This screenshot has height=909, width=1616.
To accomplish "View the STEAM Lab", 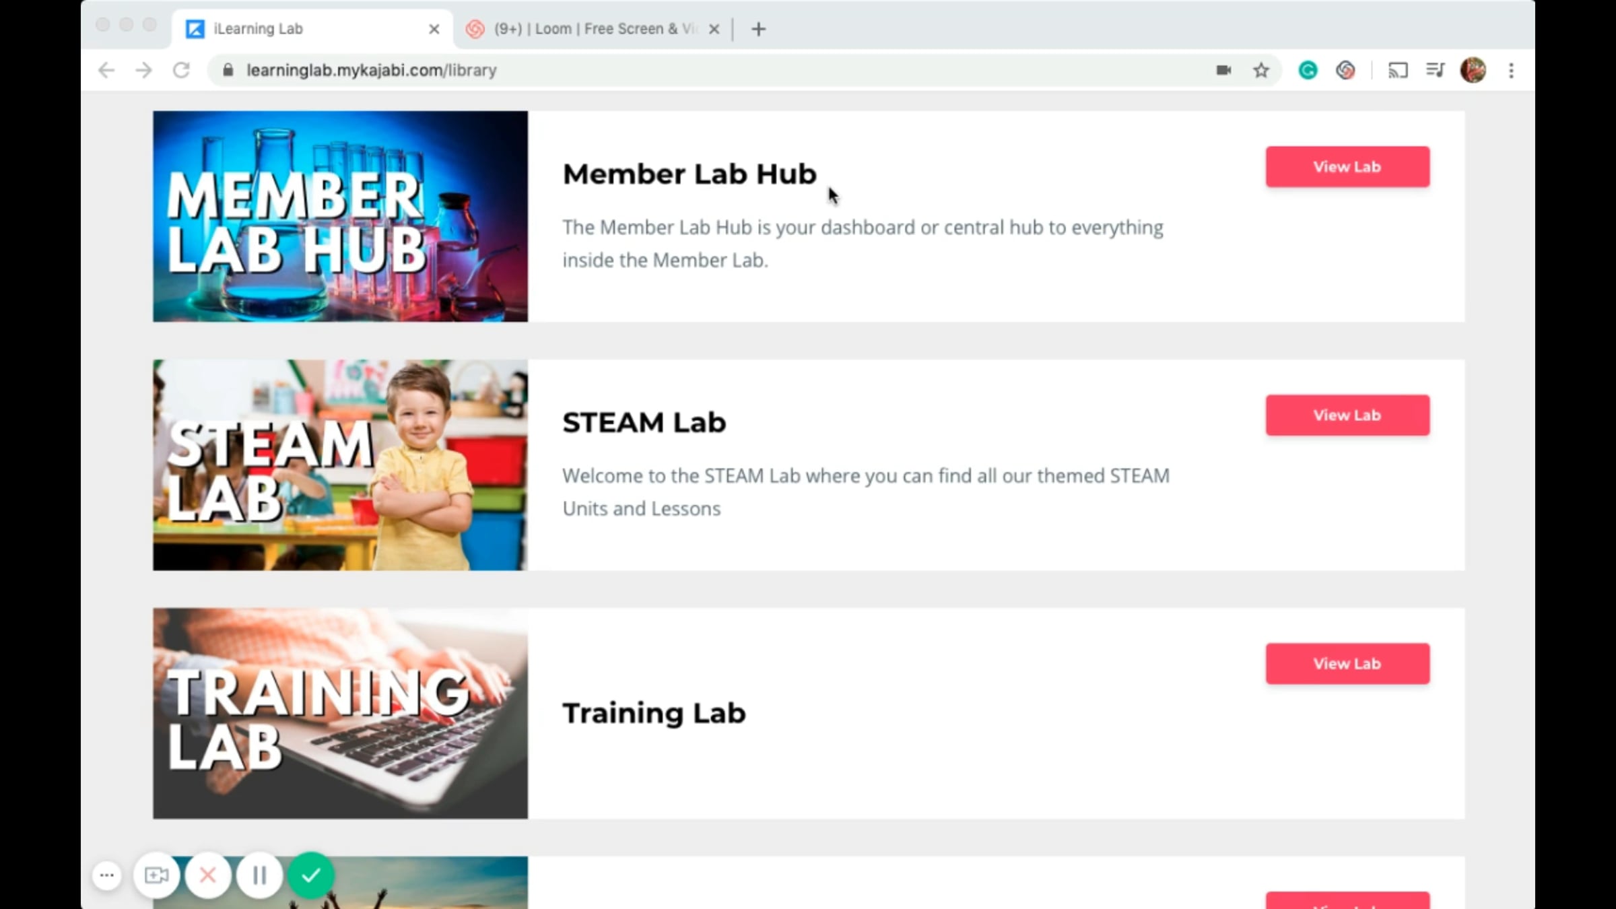I will click(x=1347, y=415).
